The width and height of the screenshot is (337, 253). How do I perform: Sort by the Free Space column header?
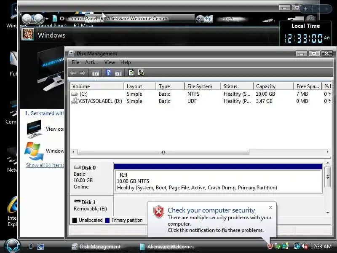[308, 86]
